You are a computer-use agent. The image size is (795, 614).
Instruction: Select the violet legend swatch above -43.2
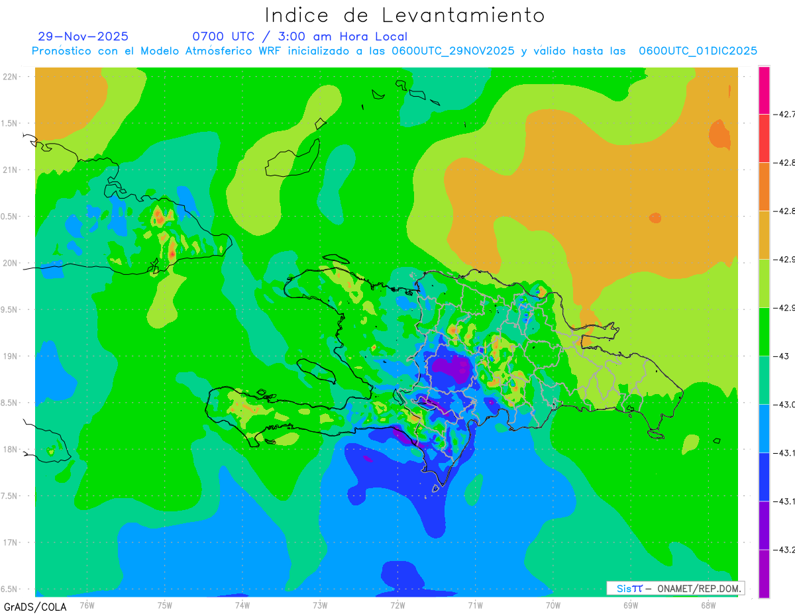pyautogui.click(x=764, y=525)
